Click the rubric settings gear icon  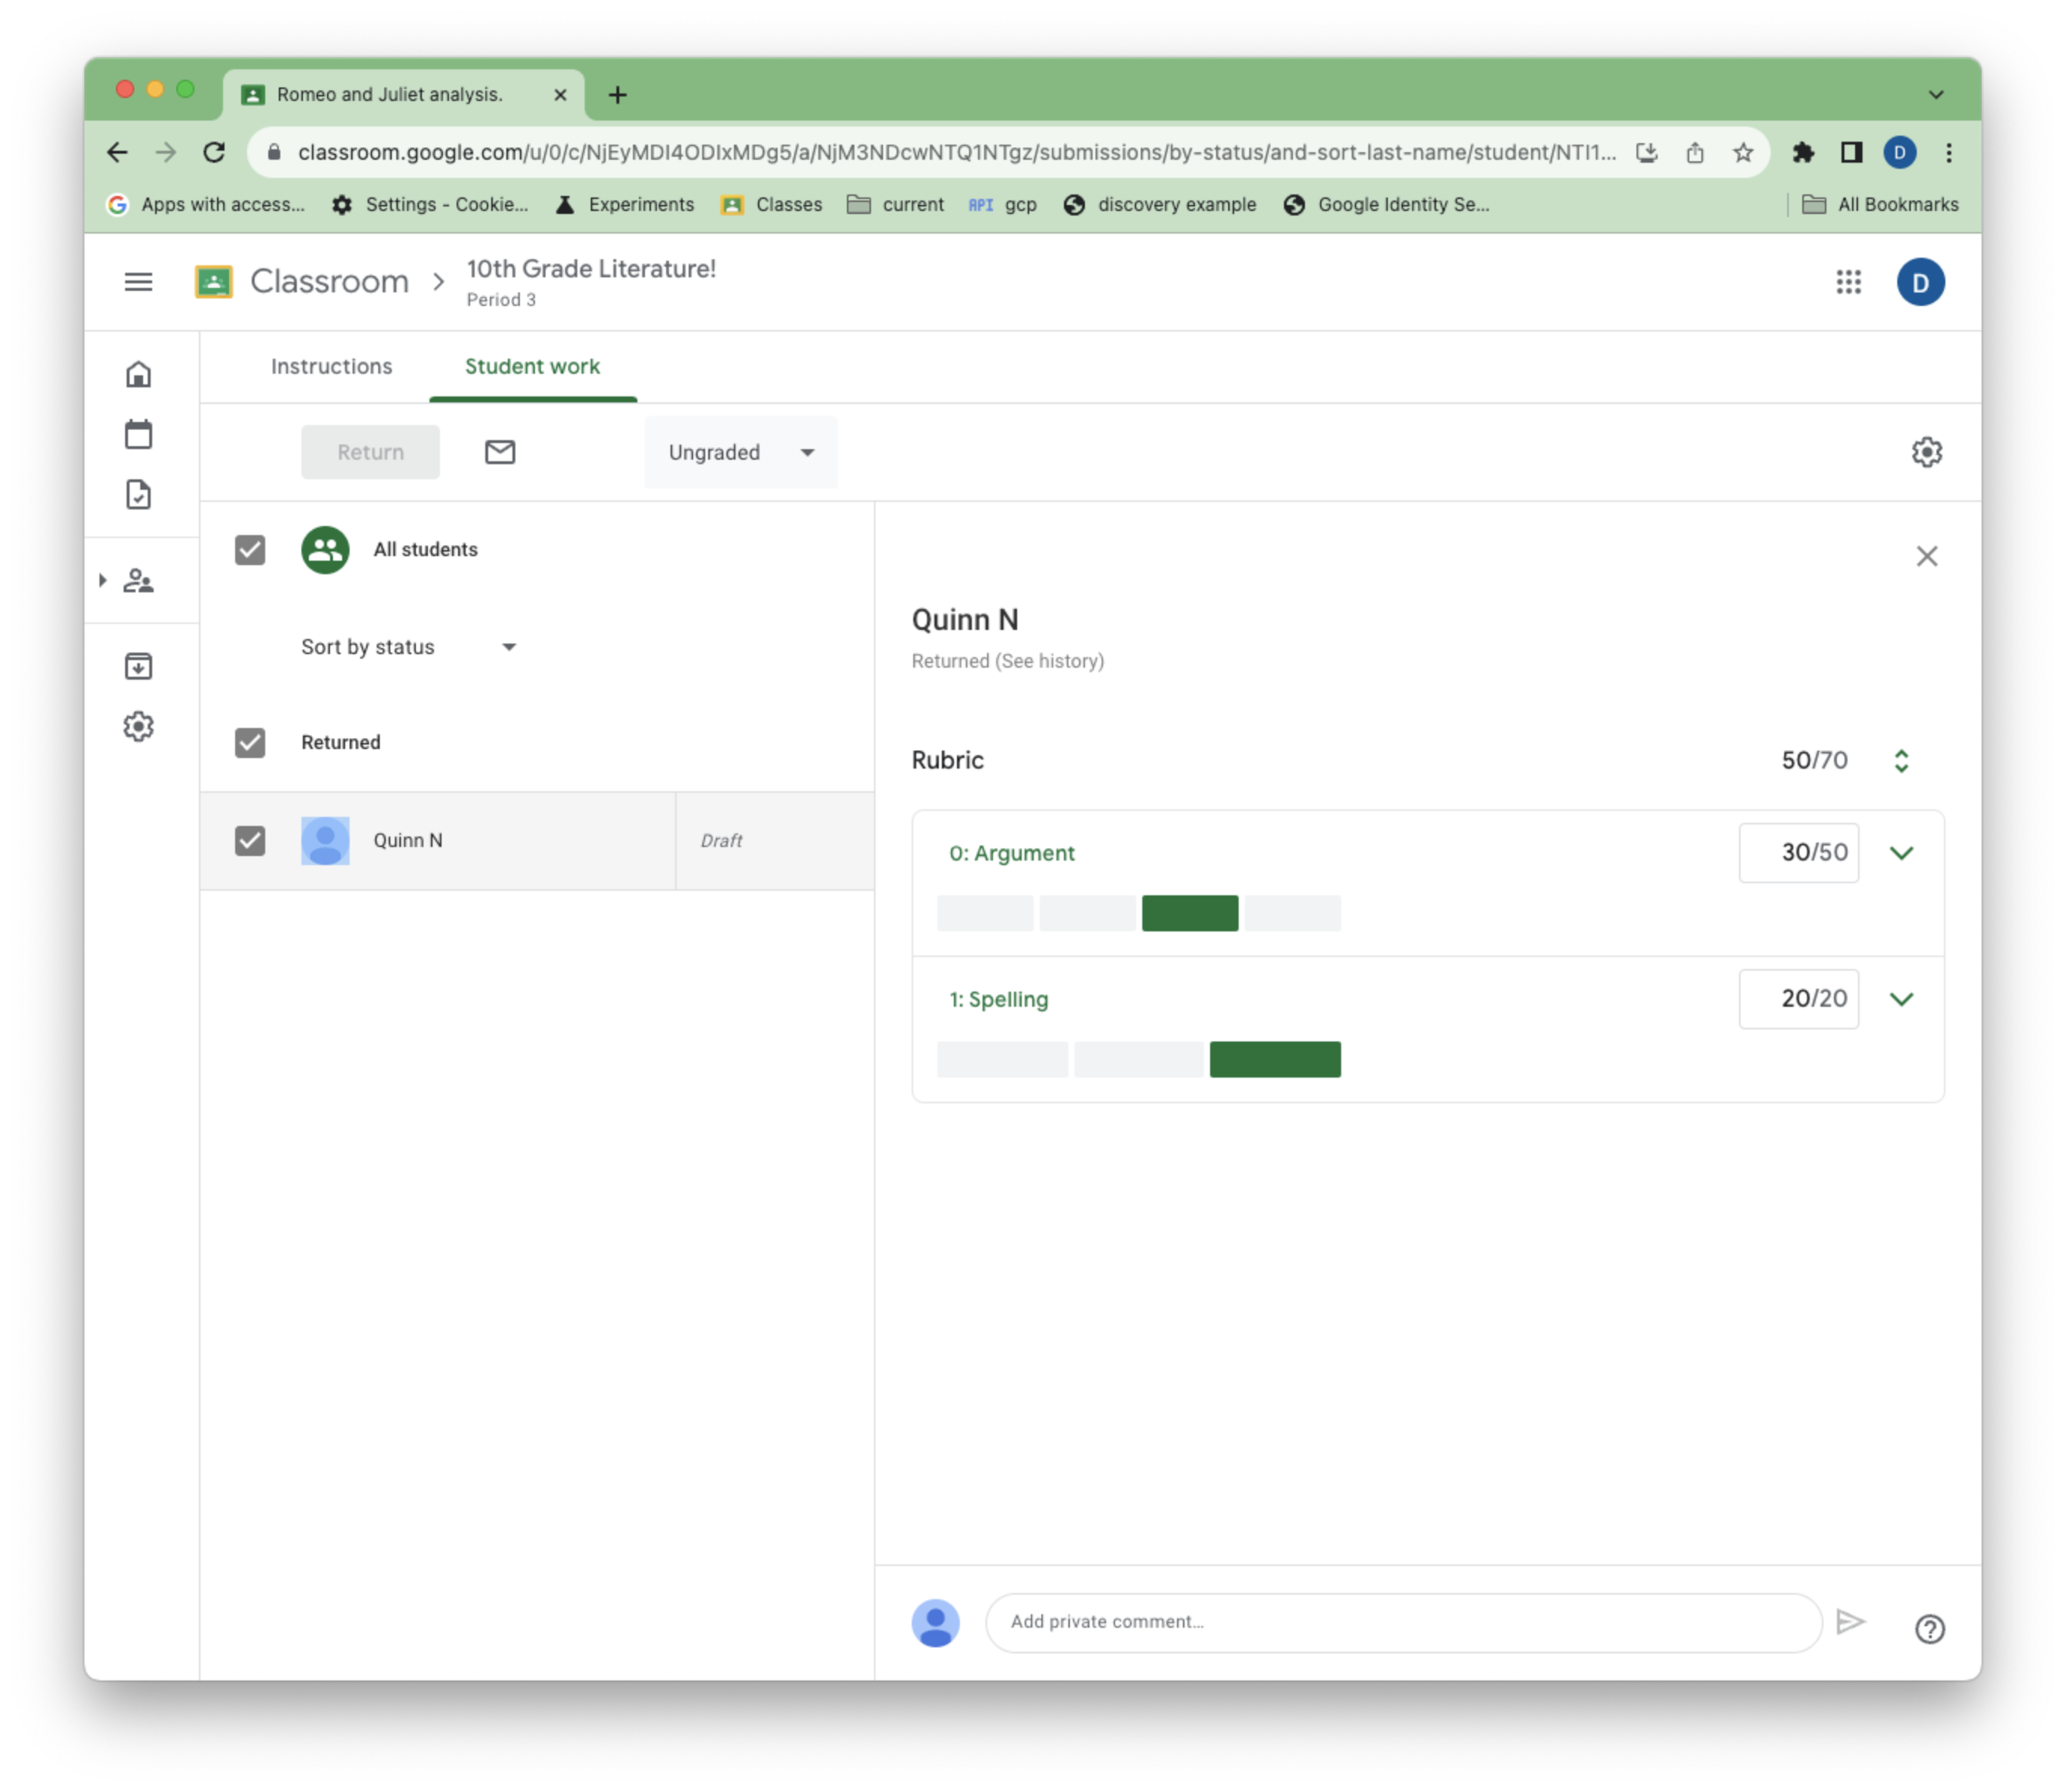(1927, 451)
